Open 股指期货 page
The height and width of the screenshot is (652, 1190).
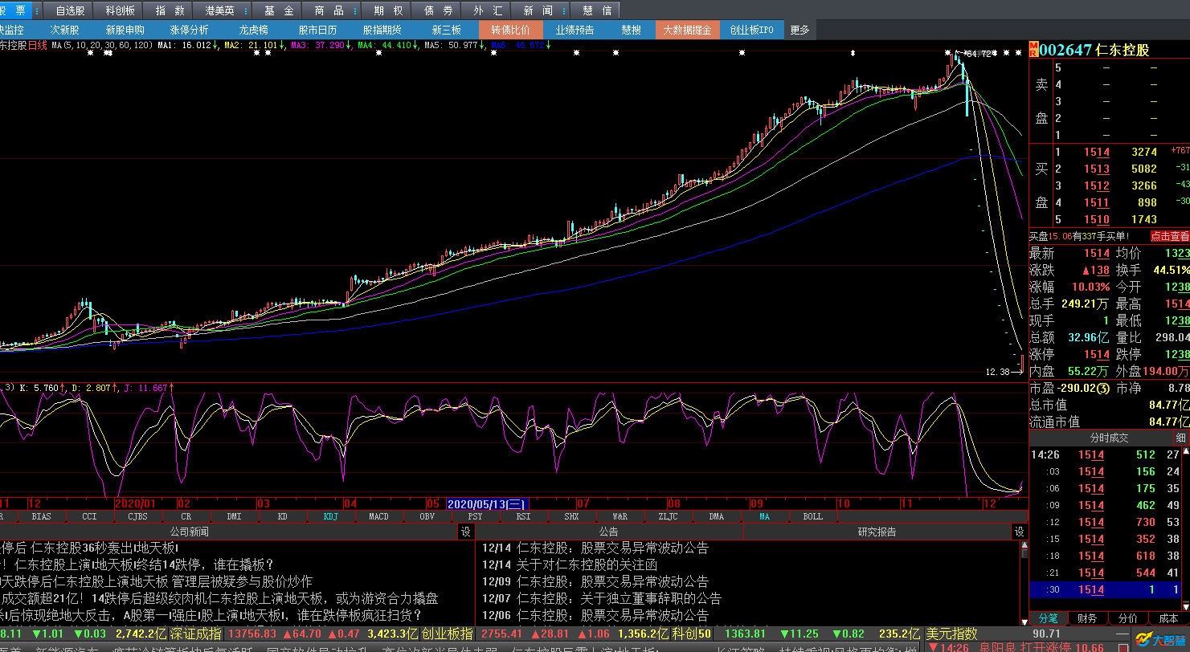coord(382,31)
